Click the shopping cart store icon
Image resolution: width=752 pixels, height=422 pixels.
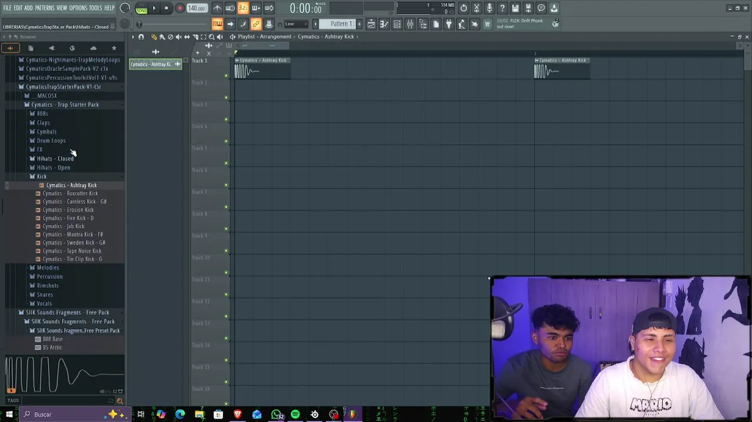(x=487, y=24)
